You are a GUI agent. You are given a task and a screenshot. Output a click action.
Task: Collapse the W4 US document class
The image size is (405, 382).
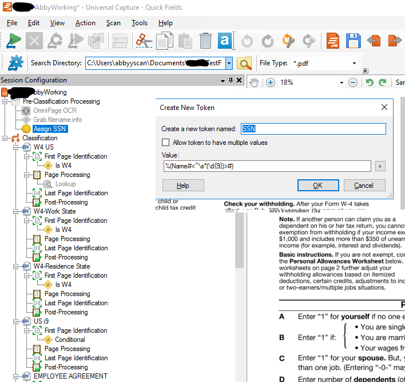pos(16,147)
